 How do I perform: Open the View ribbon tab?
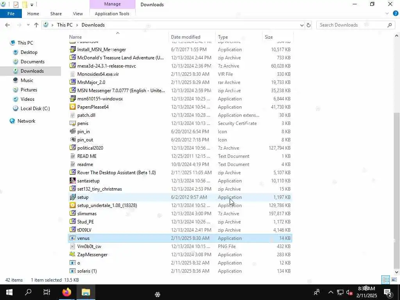[x=78, y=14]
